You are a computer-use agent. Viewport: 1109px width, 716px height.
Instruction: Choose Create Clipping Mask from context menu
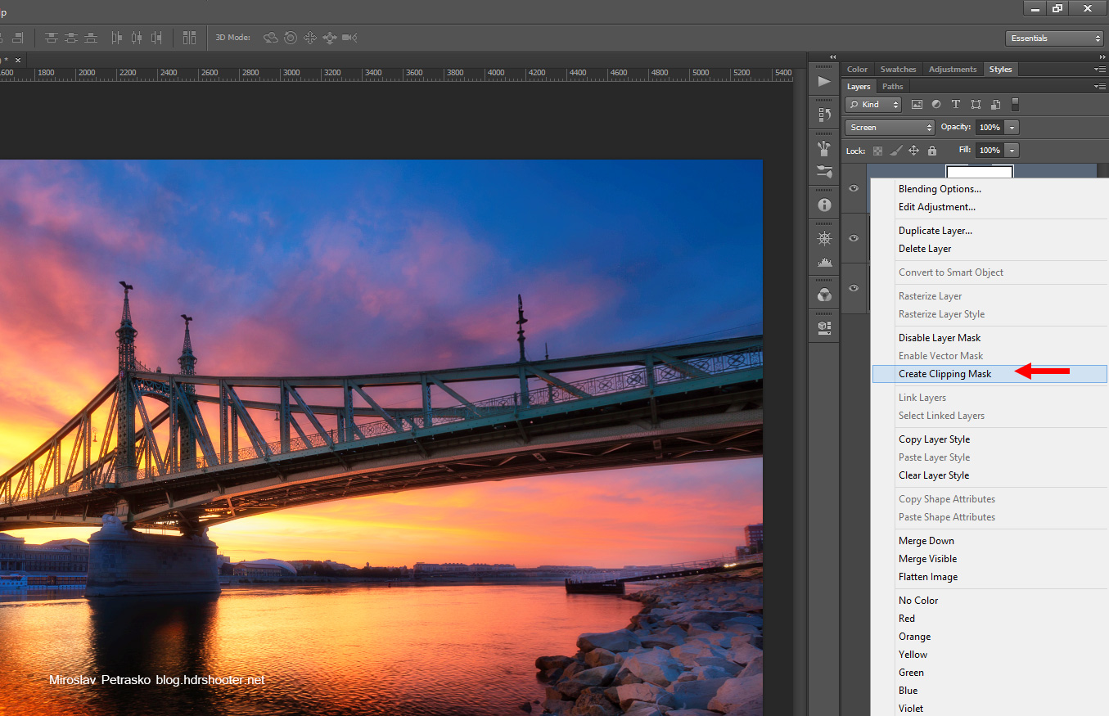pyautogui.click(x=944, y=374)
